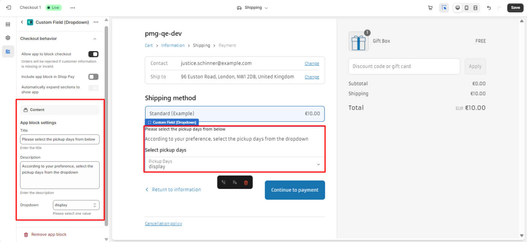Collapse the Checkout behavior section
The width and height of the screenshot is (527, 242).
94,39
